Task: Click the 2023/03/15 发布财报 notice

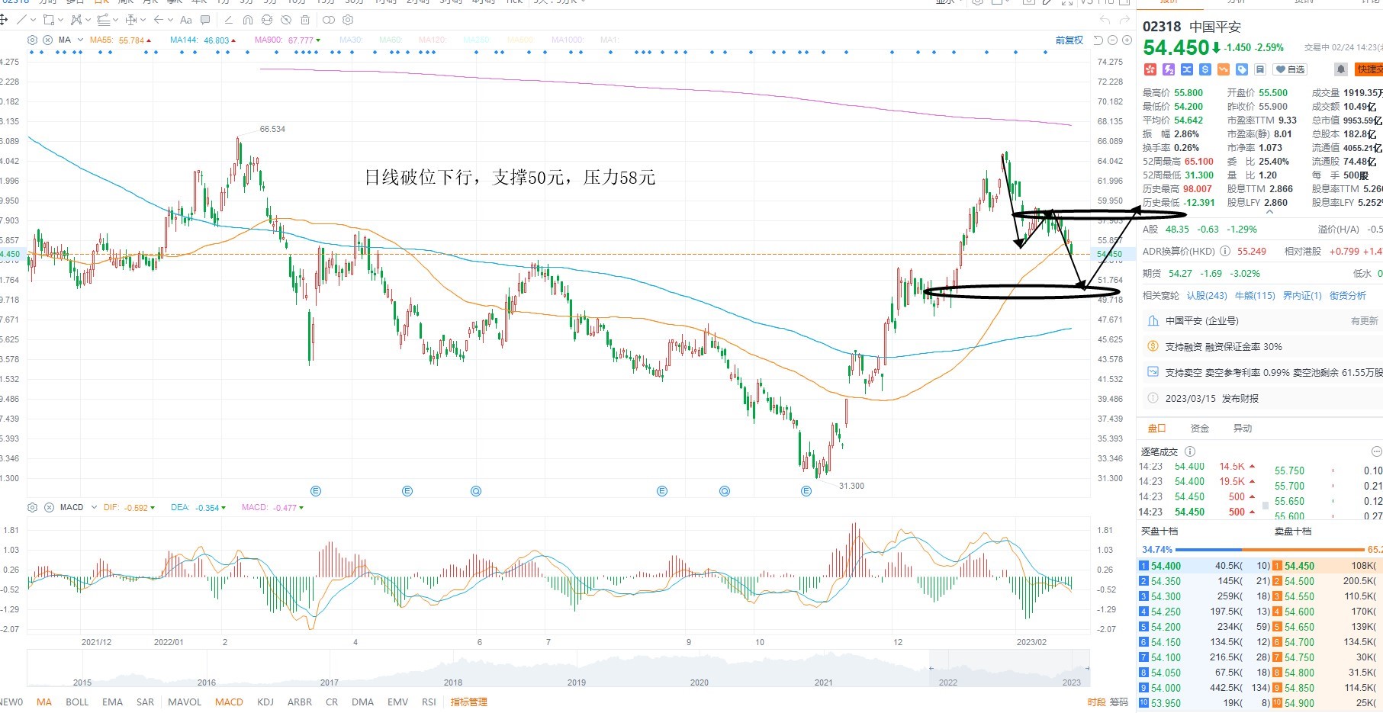Action: pyautogui.click(x=1211, y=398)
